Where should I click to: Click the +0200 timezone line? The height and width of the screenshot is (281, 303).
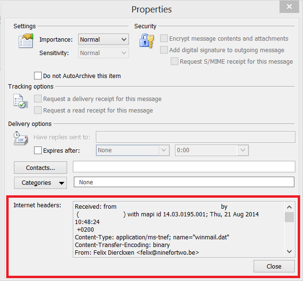(85, 230)
